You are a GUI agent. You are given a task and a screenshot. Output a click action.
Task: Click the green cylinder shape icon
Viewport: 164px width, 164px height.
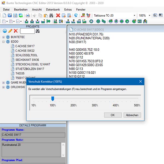pyautogui.click(x=104, y=21)
